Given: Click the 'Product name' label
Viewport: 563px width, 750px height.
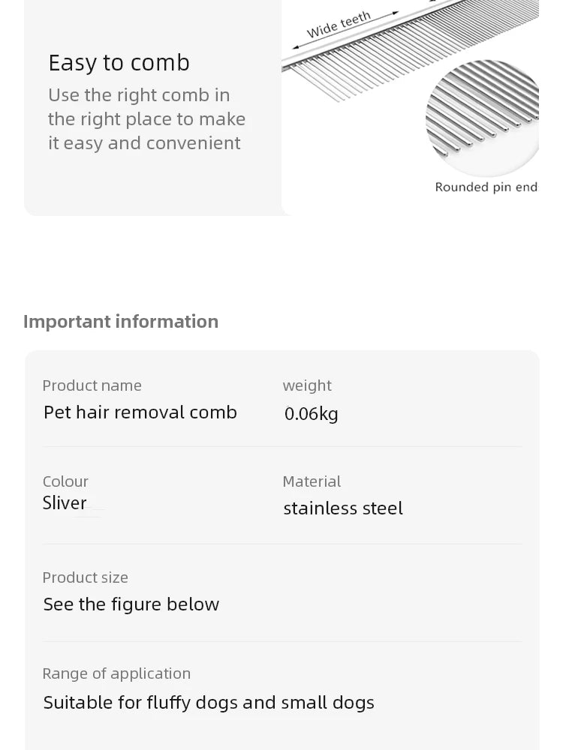Looking at the screenshot, I should coord(92,385).
